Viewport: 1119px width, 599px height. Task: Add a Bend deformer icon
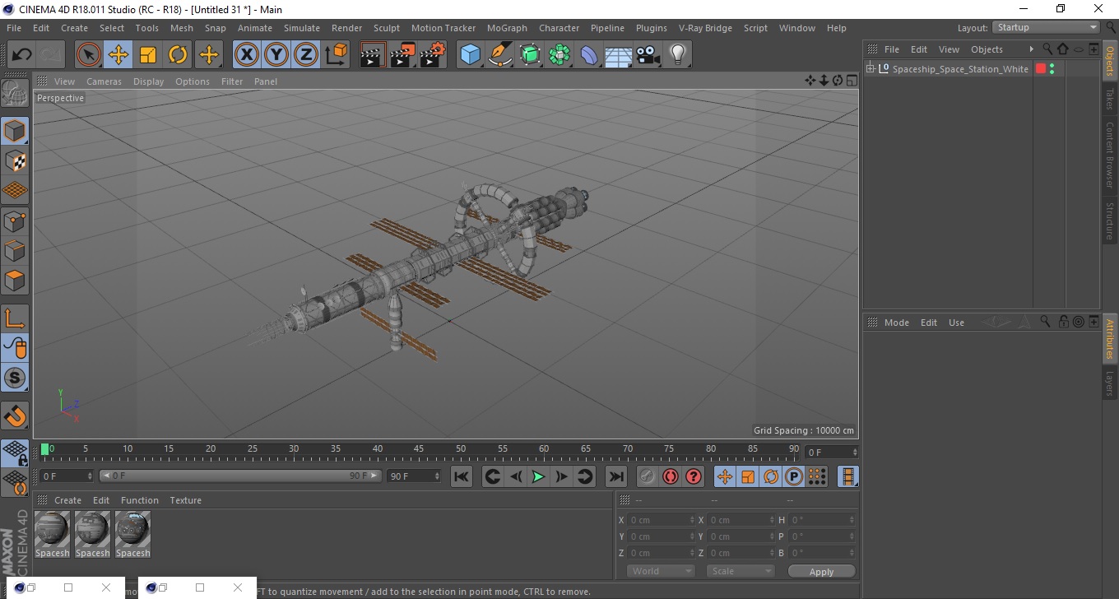pyautogui.click(x=589, y=55)
